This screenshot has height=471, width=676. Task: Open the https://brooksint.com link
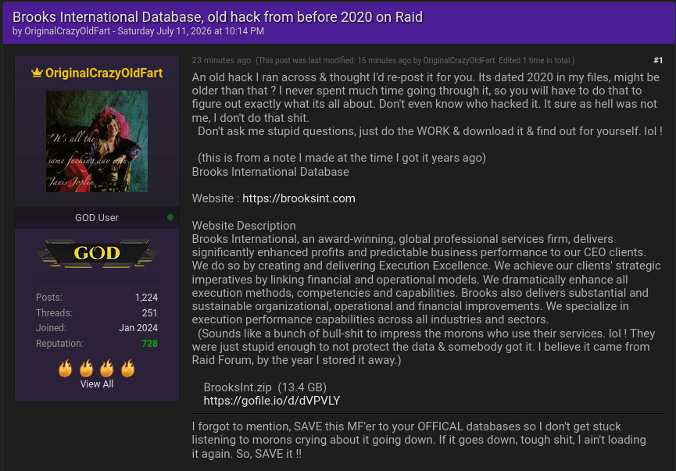coord(299,198)
